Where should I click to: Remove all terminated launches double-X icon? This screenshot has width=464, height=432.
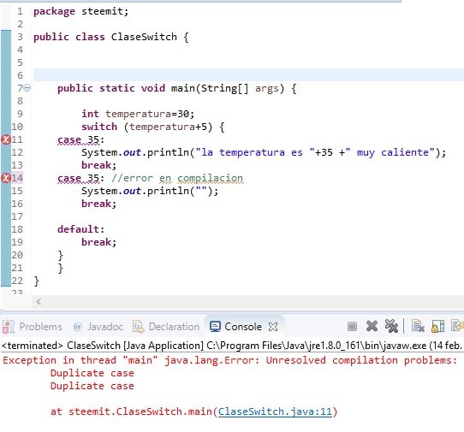391,326
